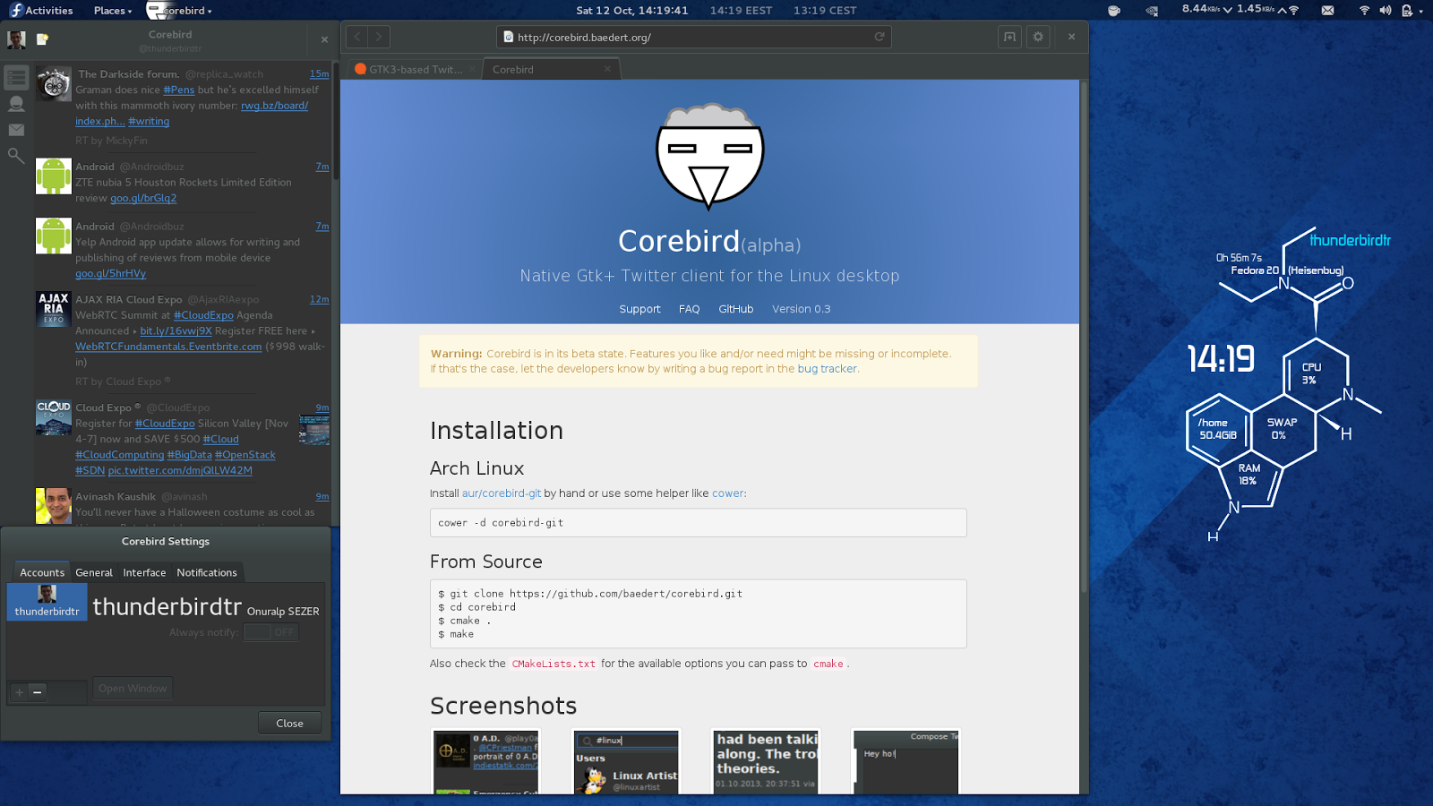
Task: Open the search view in Corebird sidebar
Action: click(16, 156)
